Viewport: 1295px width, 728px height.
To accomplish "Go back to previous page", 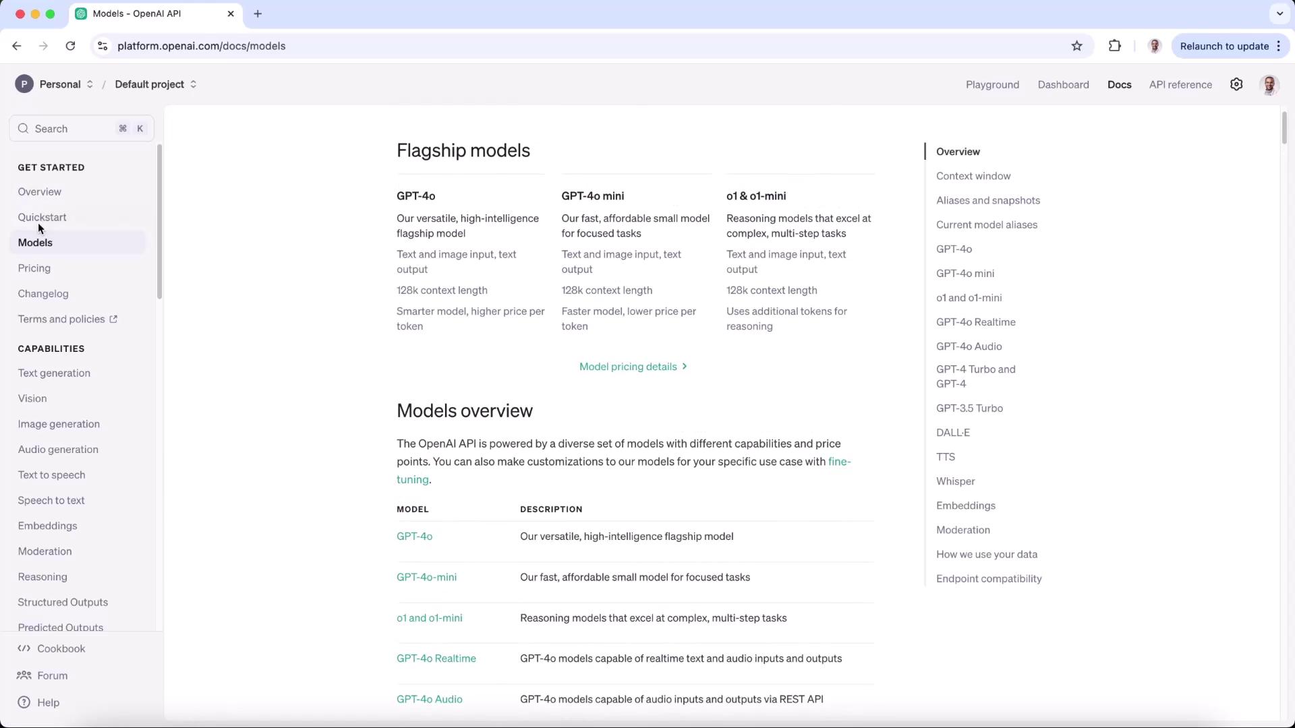I will pos(17,46).
